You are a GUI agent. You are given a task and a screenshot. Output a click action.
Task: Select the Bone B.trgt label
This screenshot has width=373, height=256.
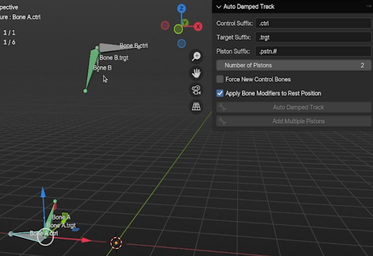click(x=114, y=58)
